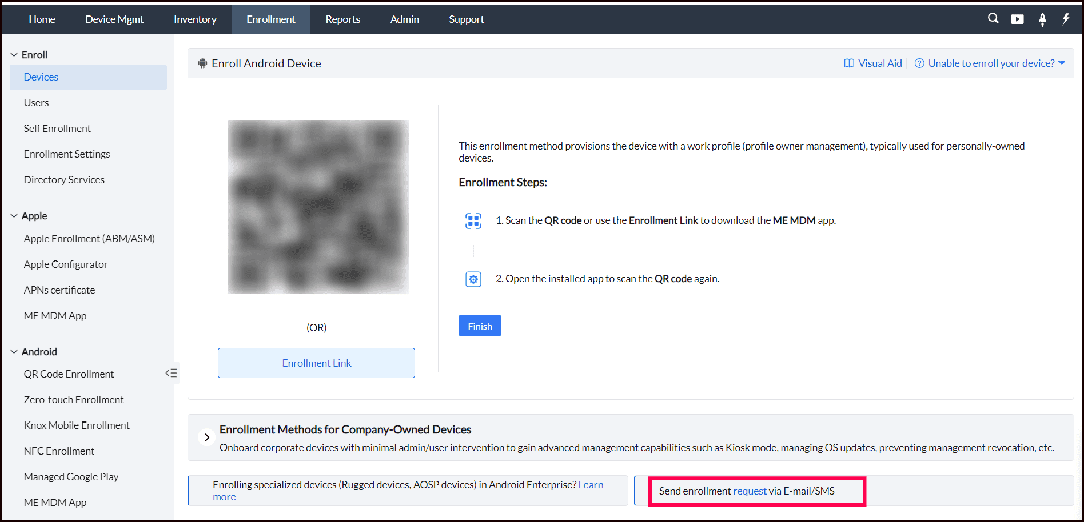Open Knox Mobile Enrollment
Screen dimensions: 1084x522
point(77,425)
